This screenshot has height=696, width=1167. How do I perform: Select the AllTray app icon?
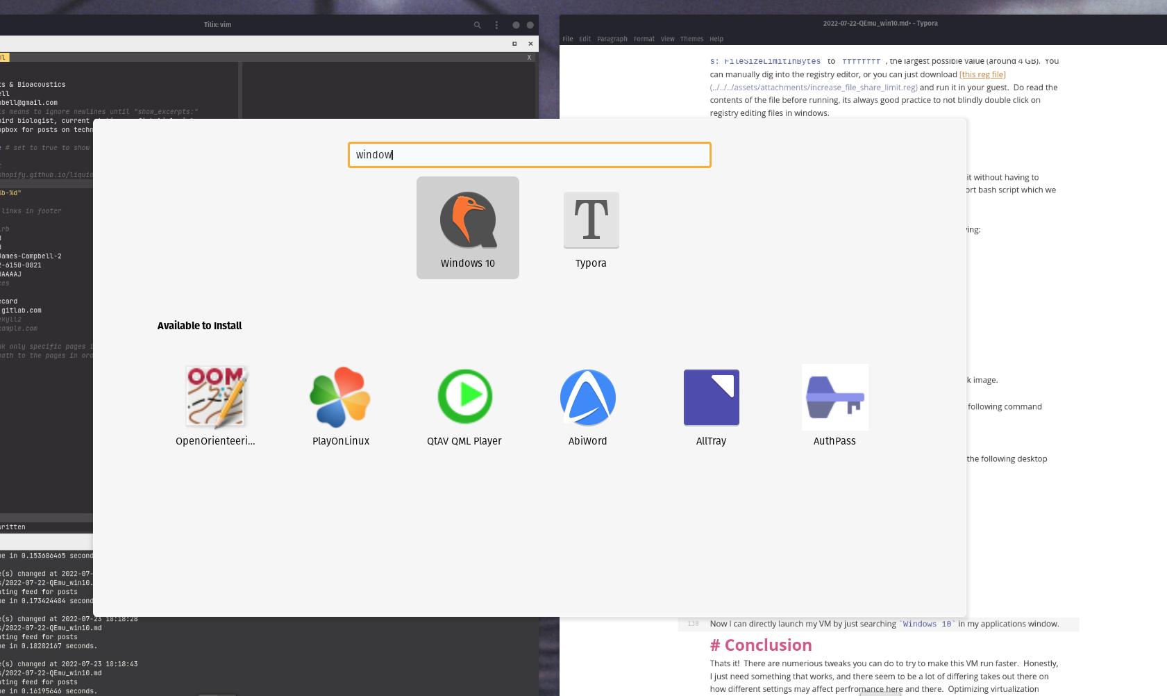711,397
